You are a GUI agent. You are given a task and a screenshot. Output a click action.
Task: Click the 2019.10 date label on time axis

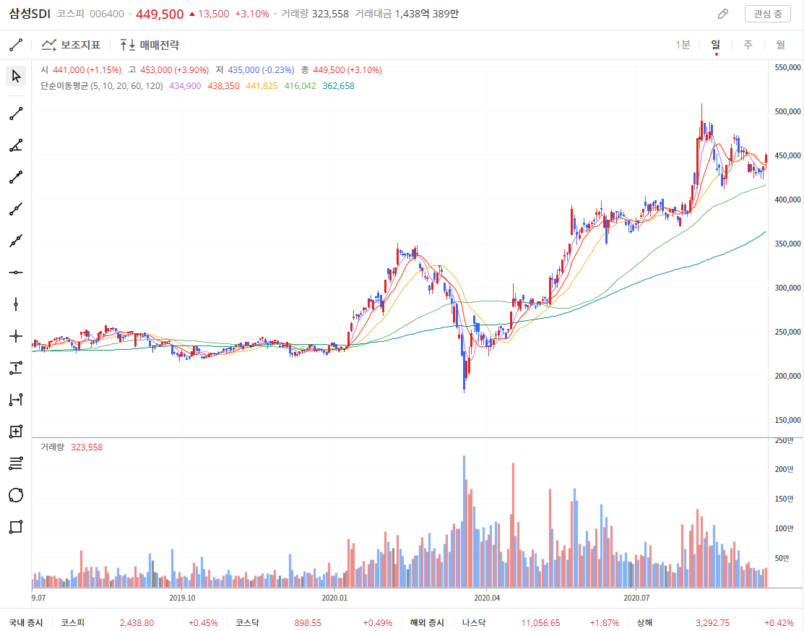point(182,598)
